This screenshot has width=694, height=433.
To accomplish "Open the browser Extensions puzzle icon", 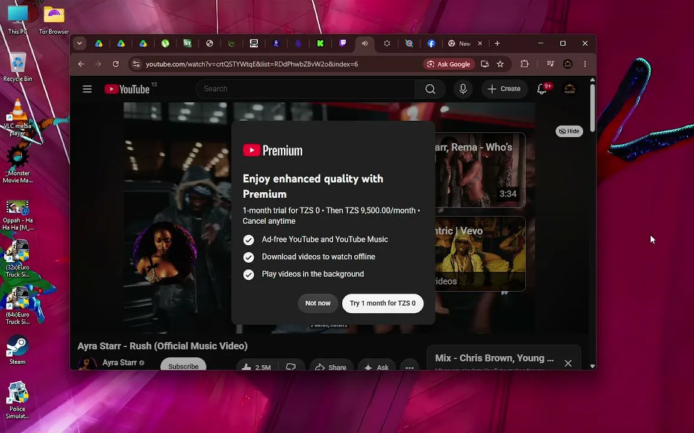I will (525, 64).
